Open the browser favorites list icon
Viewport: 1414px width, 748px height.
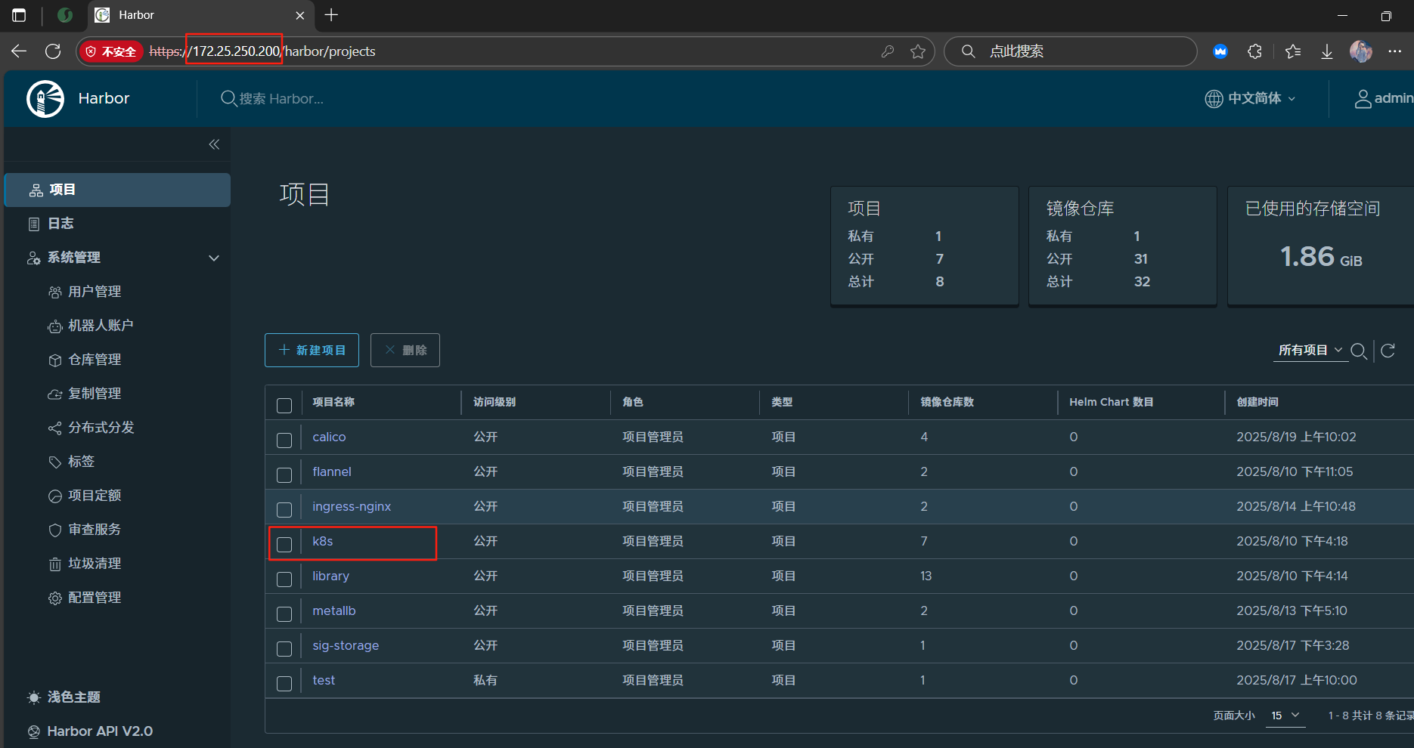point(1293,51)
